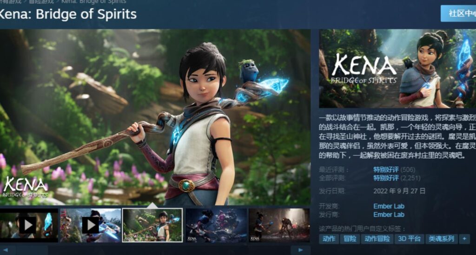The image size is (476, 255).
Task: Play the second trailer video thumbnail
Action: tap(90, 225)
